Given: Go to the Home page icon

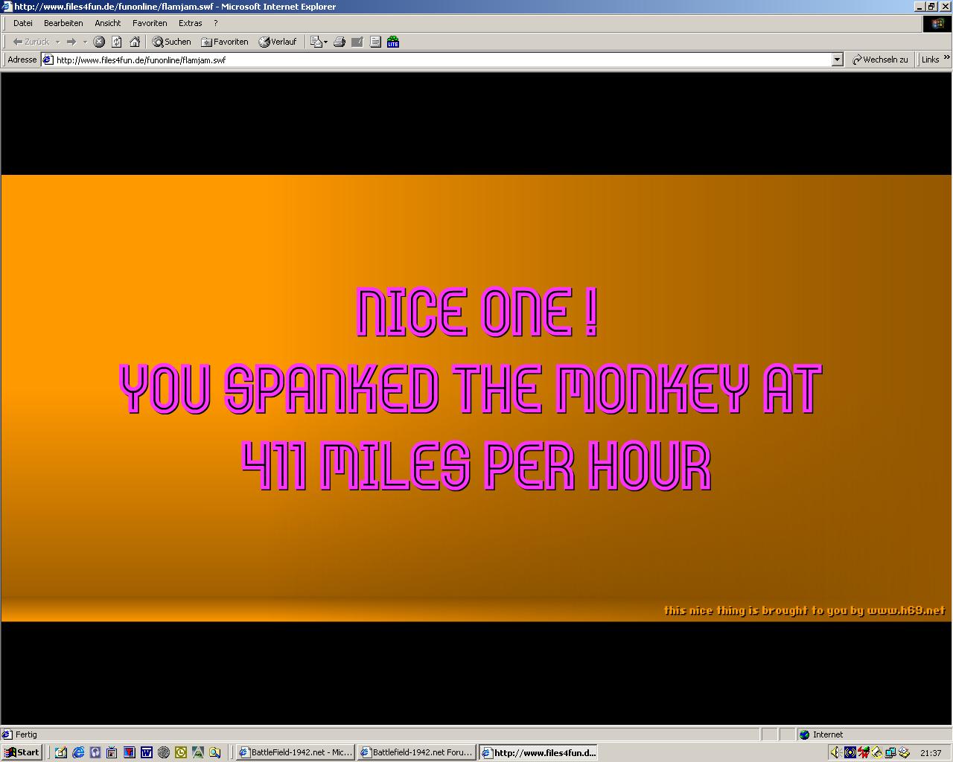Looking at the screenshot, I should 135,42.
